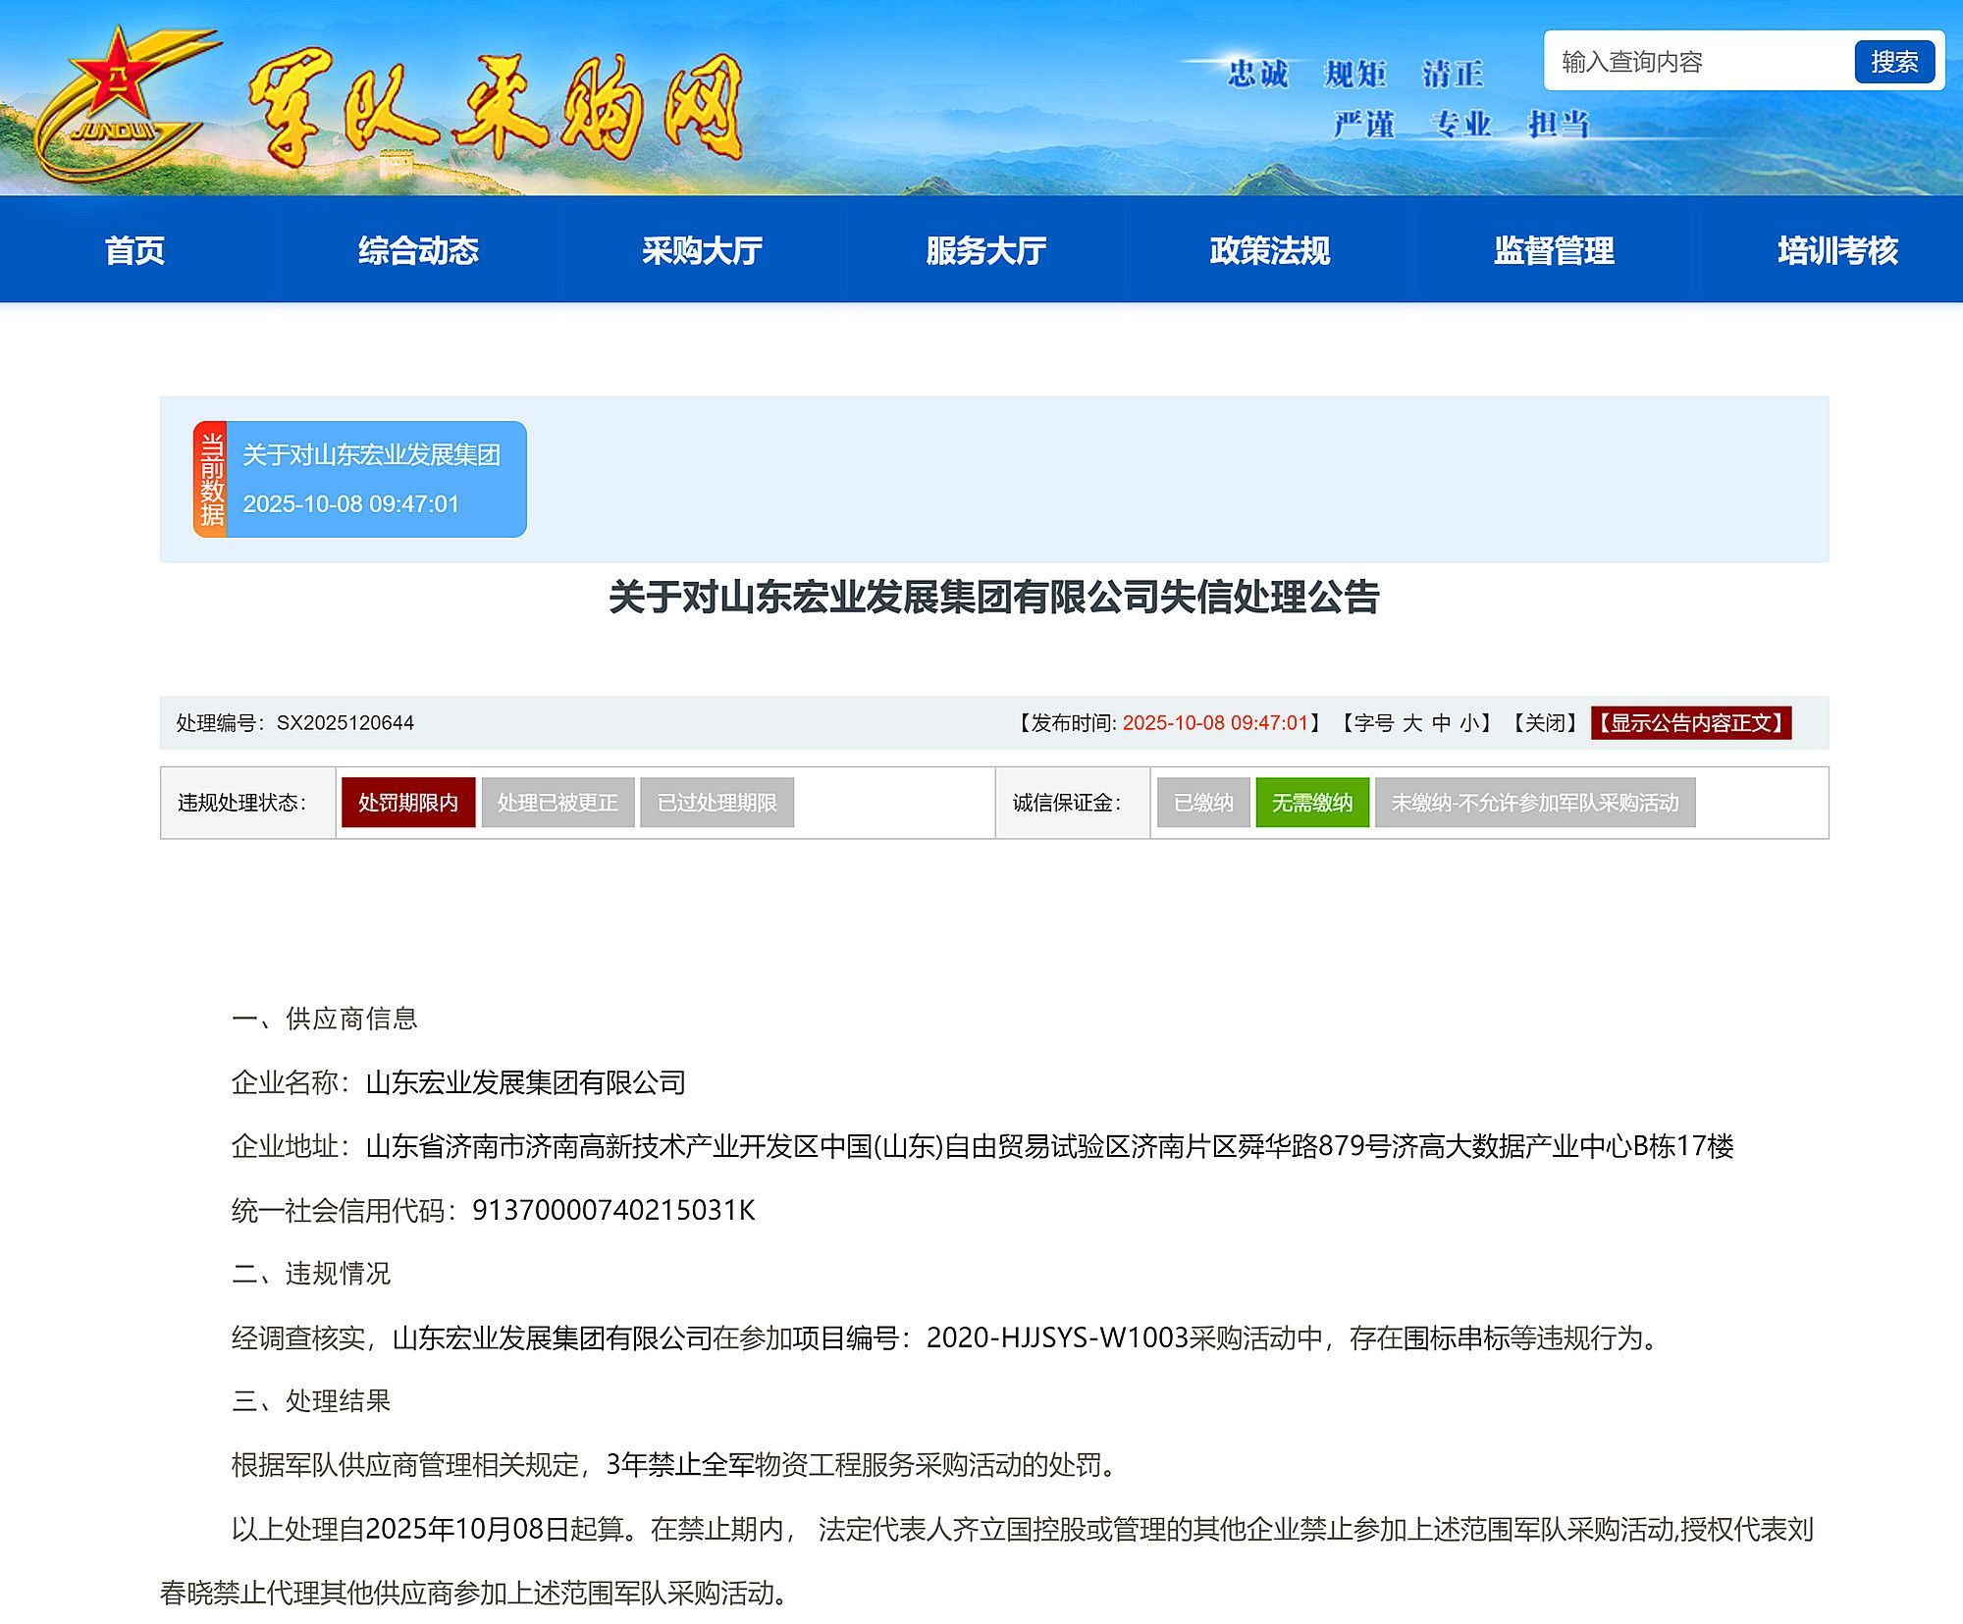Click the green 无需缴纳 badge

pos(1311,803)
